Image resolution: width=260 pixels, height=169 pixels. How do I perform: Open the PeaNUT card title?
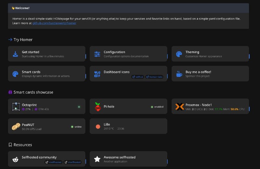click(28, 125)
